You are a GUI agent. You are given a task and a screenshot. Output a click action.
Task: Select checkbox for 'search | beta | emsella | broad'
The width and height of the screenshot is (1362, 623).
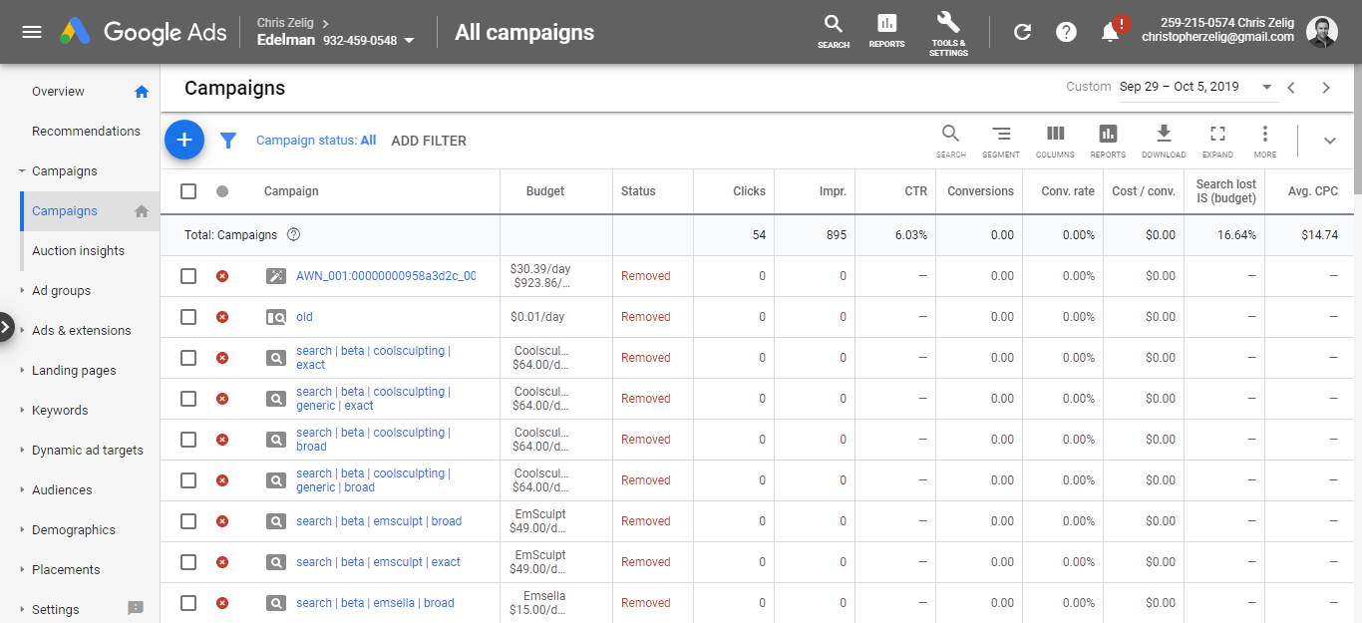tap(188, 603)
